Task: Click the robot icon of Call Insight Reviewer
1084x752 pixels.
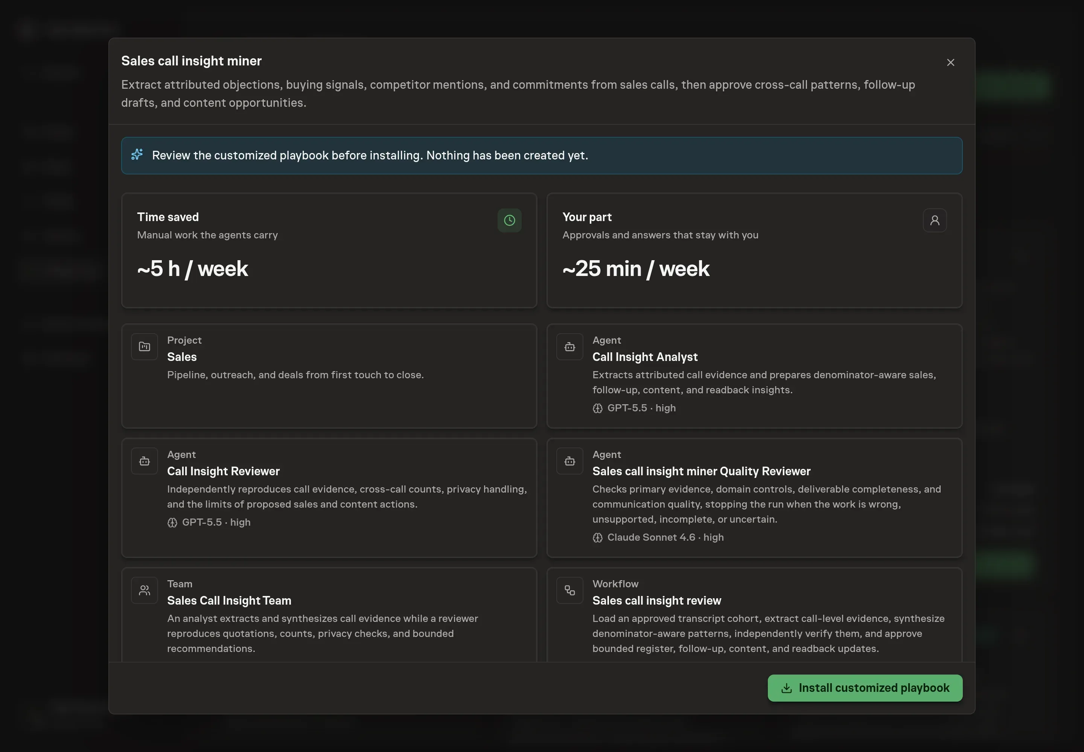Action: click(144, 461)
